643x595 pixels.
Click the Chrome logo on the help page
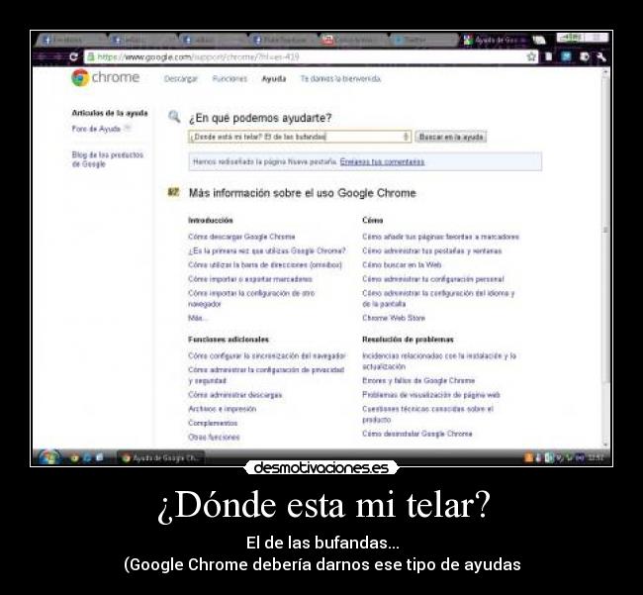pyautogui.click(x=106, y=77)
